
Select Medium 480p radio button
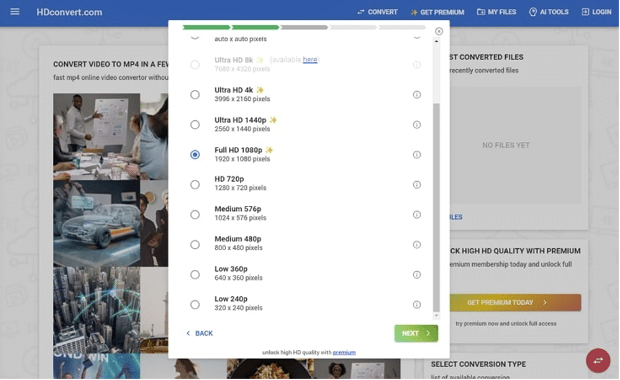[195, 244]
